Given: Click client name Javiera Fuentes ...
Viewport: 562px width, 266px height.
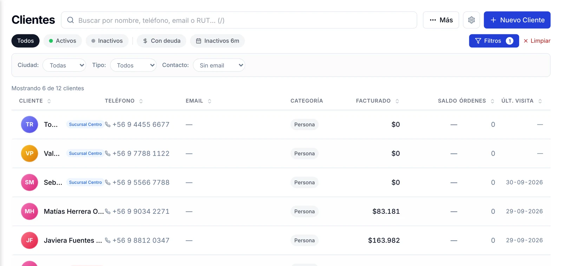Looking at the screenshot, I should [73, 240].
